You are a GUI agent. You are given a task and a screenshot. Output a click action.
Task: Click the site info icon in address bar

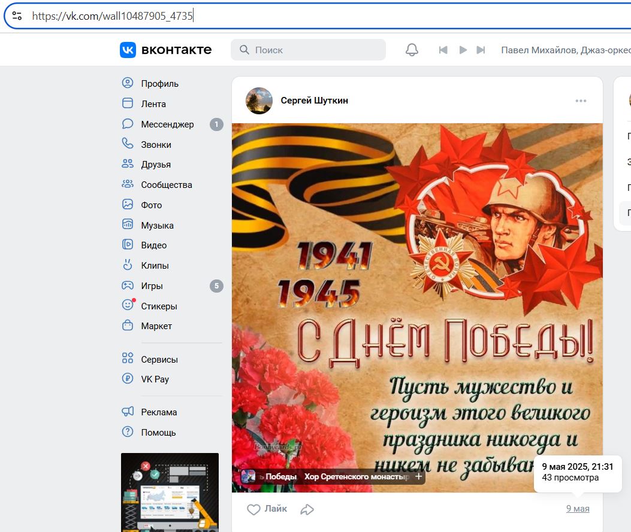point(17,16)
